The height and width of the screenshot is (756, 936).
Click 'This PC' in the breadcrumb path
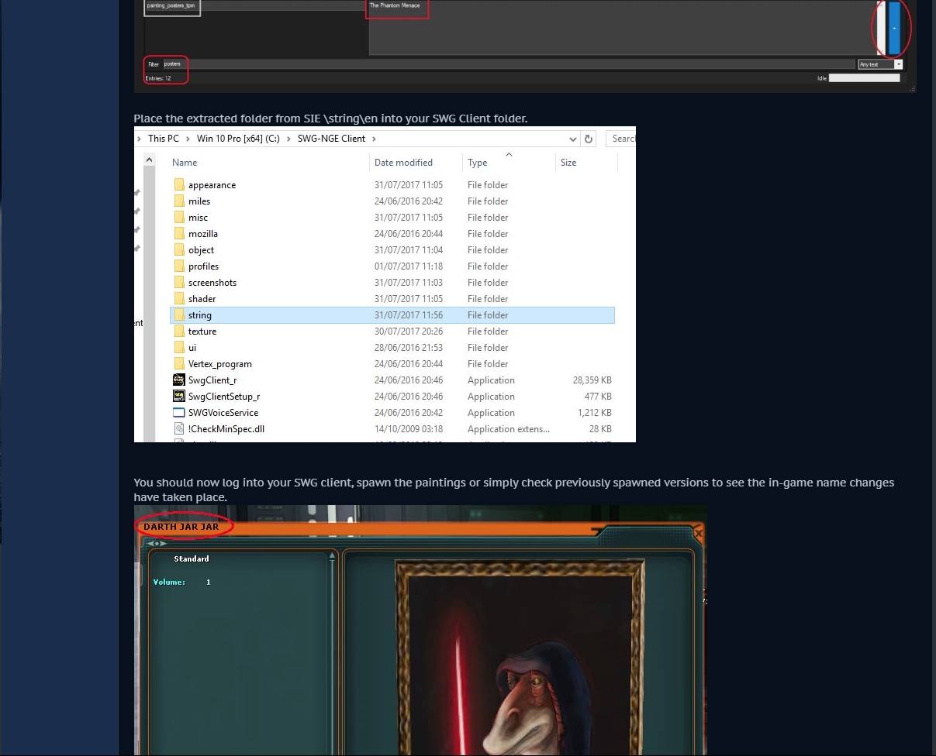163,139
